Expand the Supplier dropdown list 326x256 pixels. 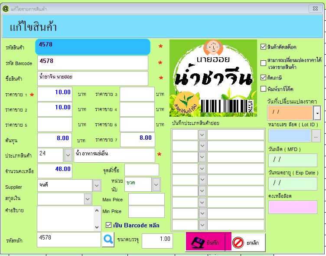pyautogui.click(x=97, y=186)
